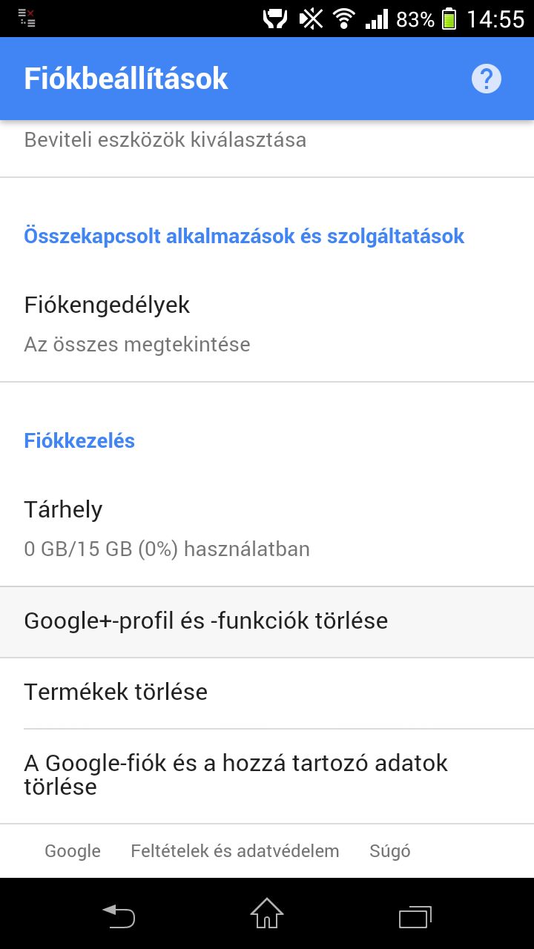Tap the muted vibrate status icon
534x949 pixels.
point(311,19)
